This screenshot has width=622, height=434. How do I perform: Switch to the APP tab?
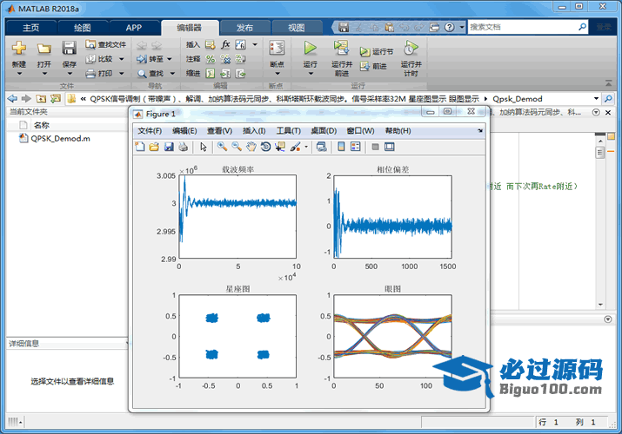[x=134, y=28]
